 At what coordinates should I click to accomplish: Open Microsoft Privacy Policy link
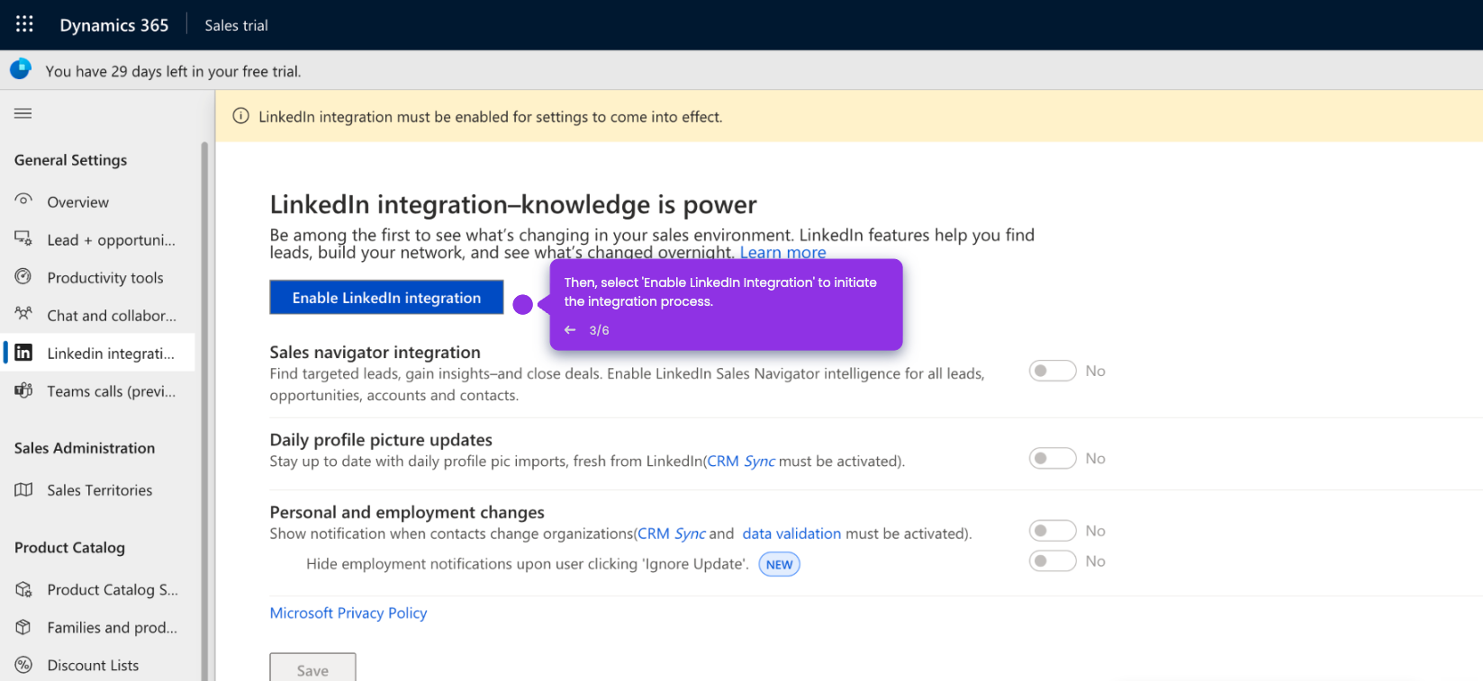348,613
